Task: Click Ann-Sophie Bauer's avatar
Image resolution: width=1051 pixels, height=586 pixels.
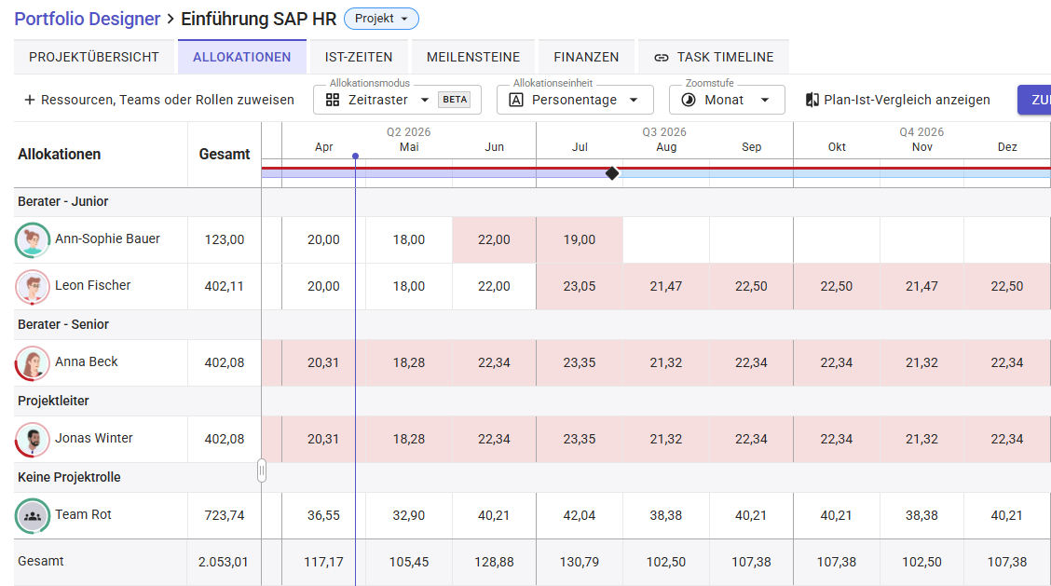Action: [x=33, y=240]
